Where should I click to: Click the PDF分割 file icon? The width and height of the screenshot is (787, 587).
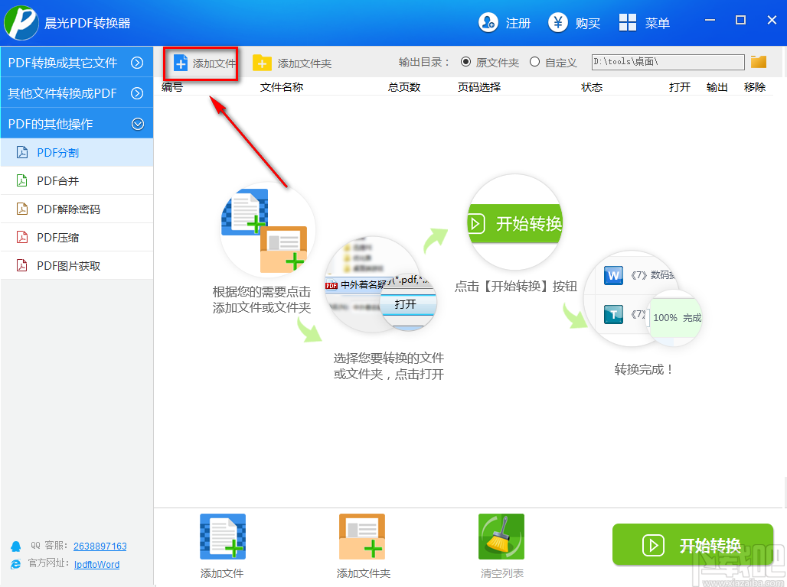[22, 152]
